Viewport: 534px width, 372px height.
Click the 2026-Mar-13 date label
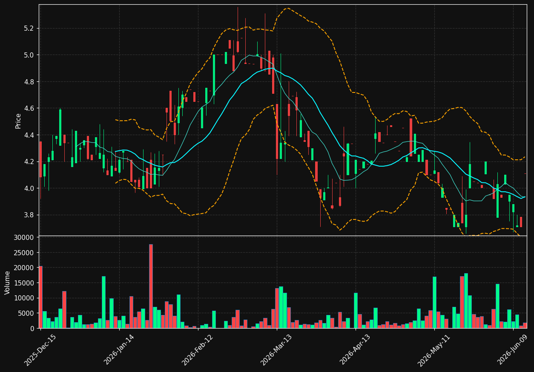276,350
